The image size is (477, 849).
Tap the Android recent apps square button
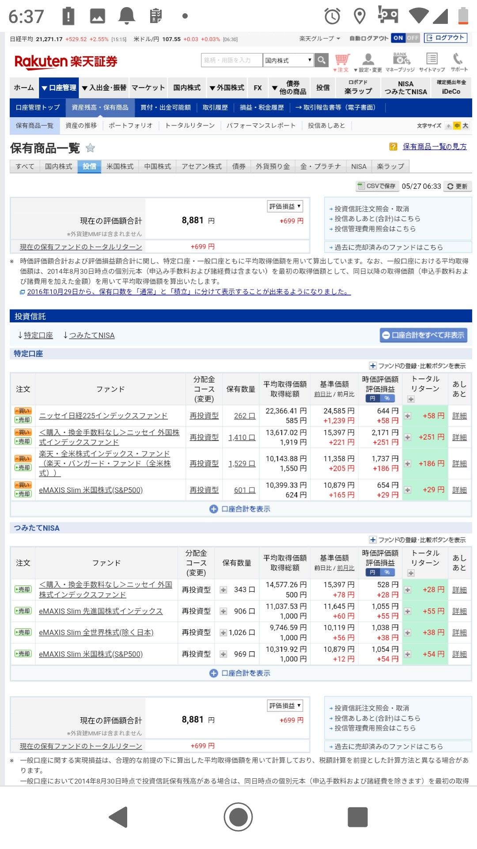pyautogui.click(x=358, y=817)
